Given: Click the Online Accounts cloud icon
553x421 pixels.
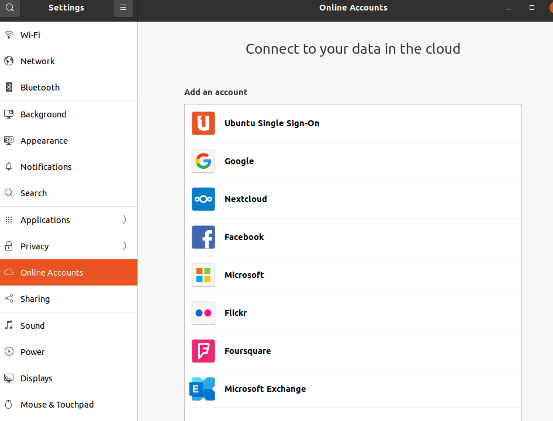Looking at the screenshot, I should (x=9, y=272).
